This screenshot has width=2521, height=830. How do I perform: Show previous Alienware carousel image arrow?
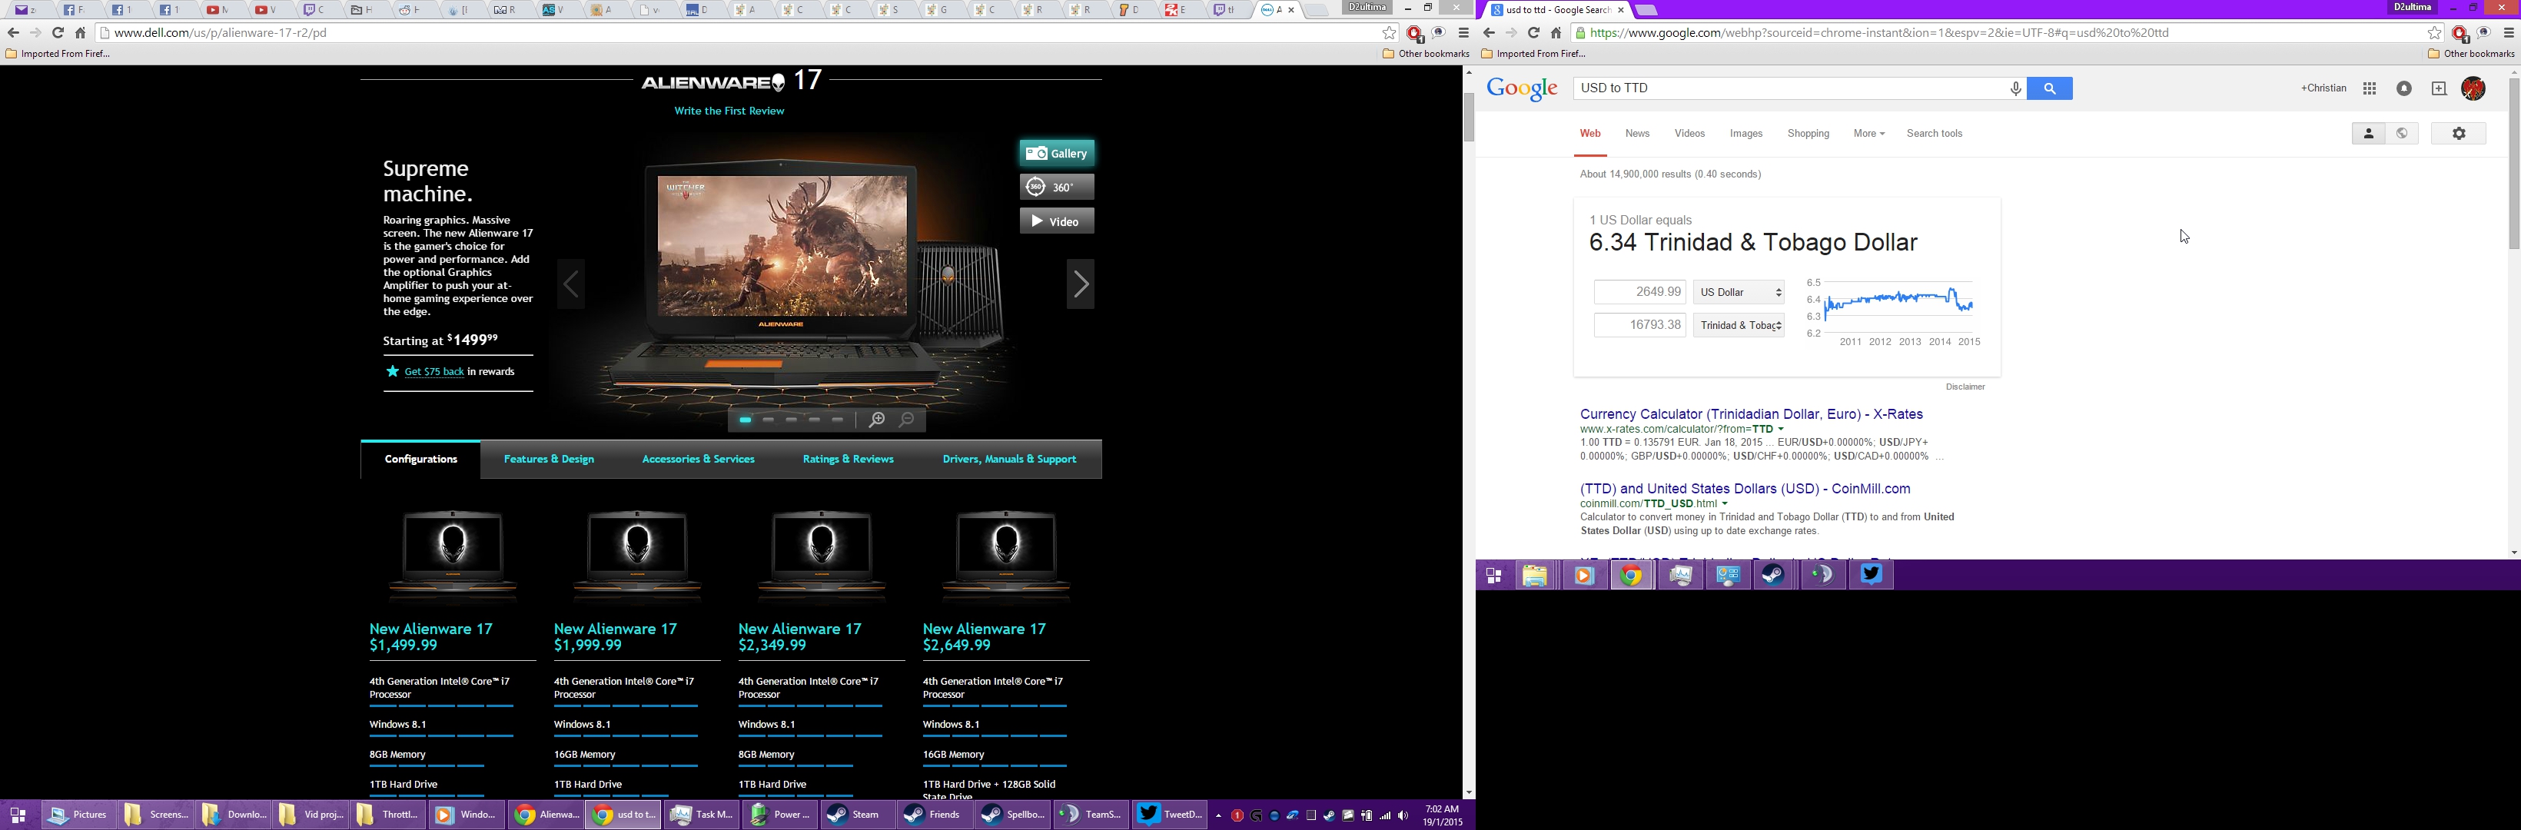click(572, 285)
